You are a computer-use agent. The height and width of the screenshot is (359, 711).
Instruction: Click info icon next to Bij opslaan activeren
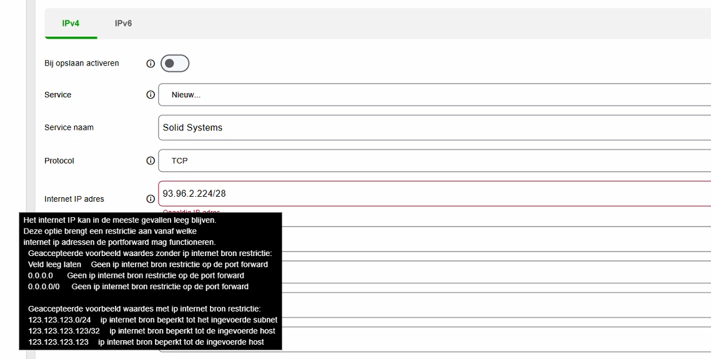tap(151, 64)
